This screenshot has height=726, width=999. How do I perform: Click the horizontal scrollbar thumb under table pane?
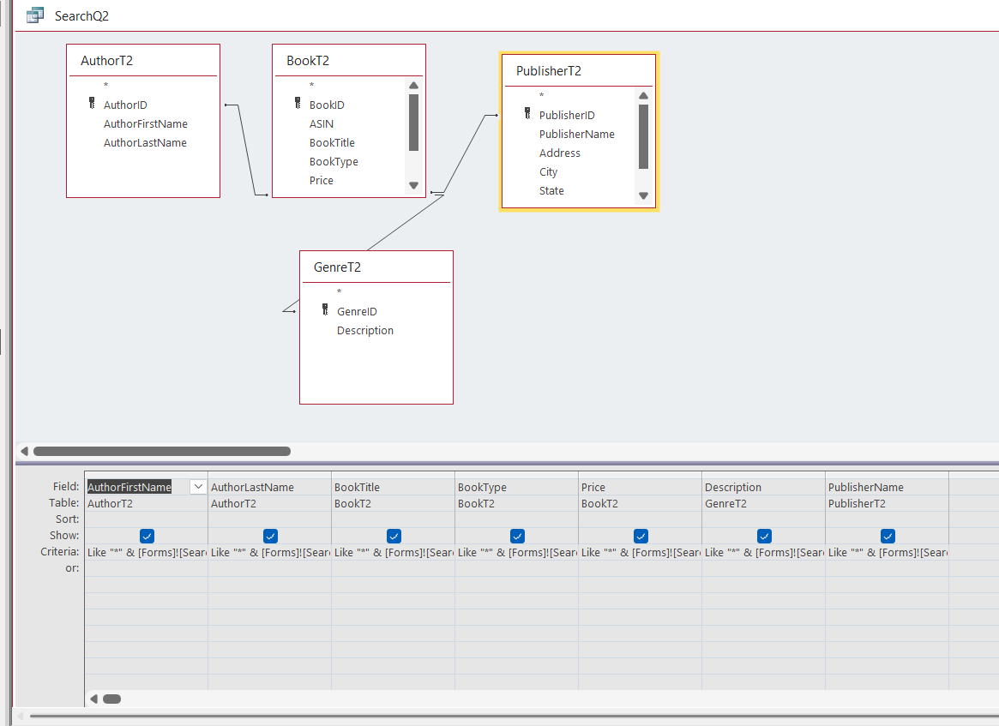point(161,451)
